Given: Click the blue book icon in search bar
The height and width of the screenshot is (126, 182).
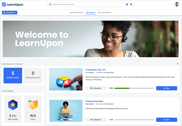Looking at the screenshot, I should click(x=127, y=4).
